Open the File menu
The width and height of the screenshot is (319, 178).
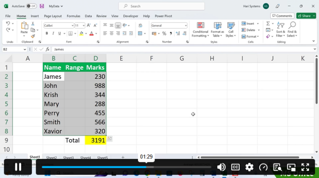8,16
